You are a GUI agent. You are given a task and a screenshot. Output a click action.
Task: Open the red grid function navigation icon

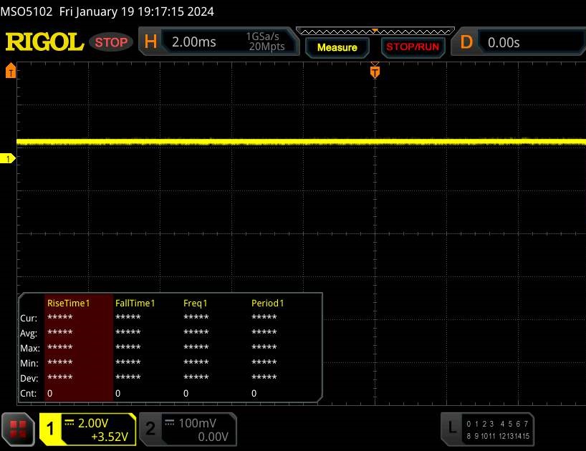[18, 430]
